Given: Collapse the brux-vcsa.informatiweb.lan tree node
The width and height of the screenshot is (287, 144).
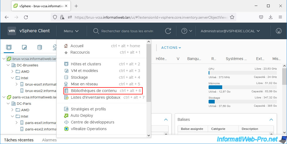Looking at the screenshot, I should tap(4, 59).
